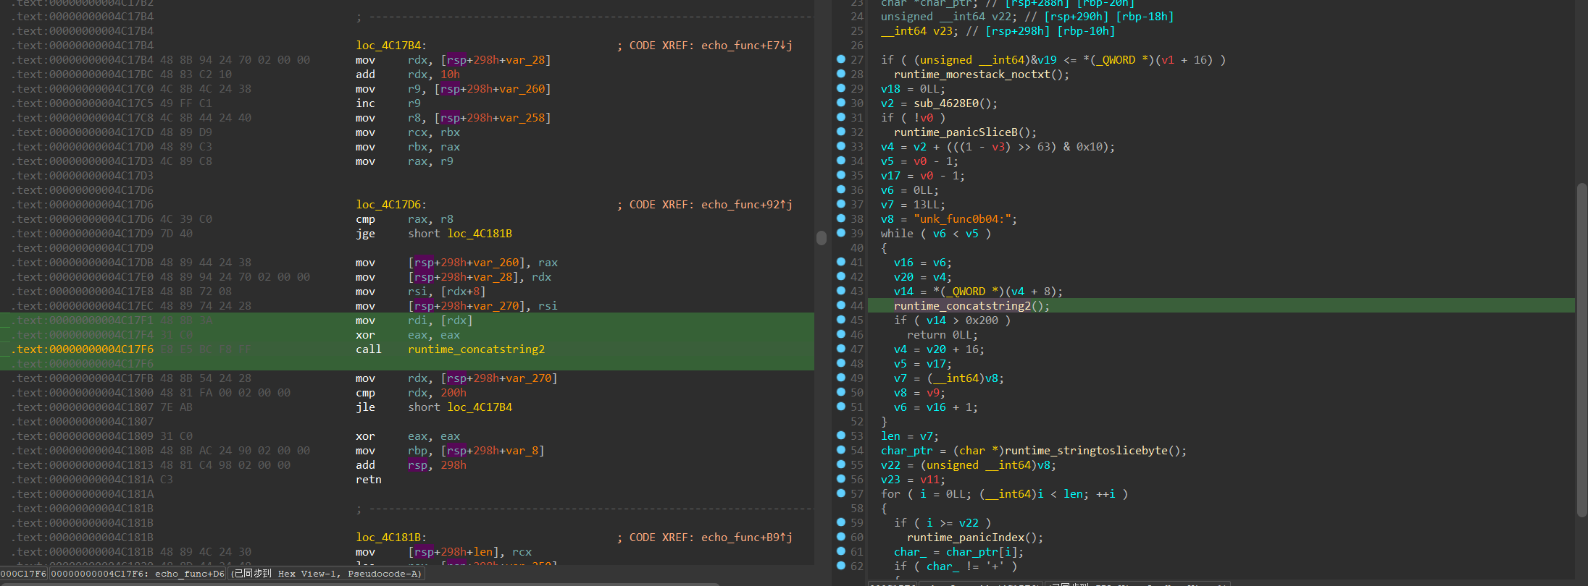Toggle breakpoint dot on pseudocode line 51
Screen dimensions: 1588x586
point(840,407)
